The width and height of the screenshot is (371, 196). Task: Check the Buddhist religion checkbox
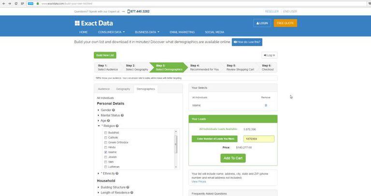(106, 132)
